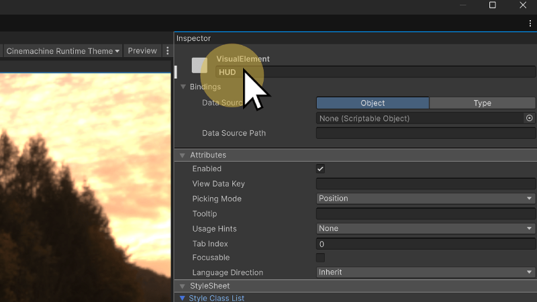The width and height of the screenshot is (537, 302).
Task: Click the Preview button
Action: [x=142, y=51]
